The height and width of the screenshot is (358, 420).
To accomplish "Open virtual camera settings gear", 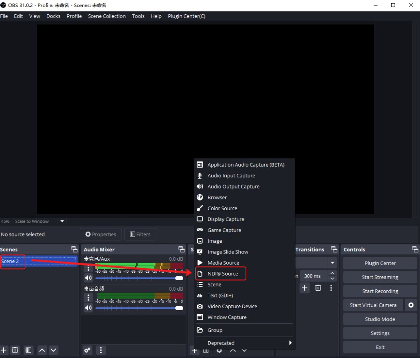I will pyautogui.click(x=411, y=305).
